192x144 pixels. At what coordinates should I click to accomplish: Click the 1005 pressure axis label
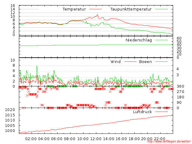(x=10, y=125)
